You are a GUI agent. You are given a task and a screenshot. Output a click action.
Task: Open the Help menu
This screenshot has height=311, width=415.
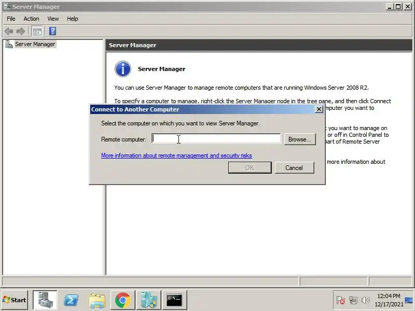(72, 19)
